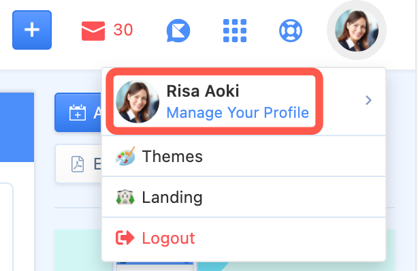The width and height of the screenshot is (418, 271).
Task: Click the PDF export button behind the menu
Action: pyautogui.click(x=79, y=164)
